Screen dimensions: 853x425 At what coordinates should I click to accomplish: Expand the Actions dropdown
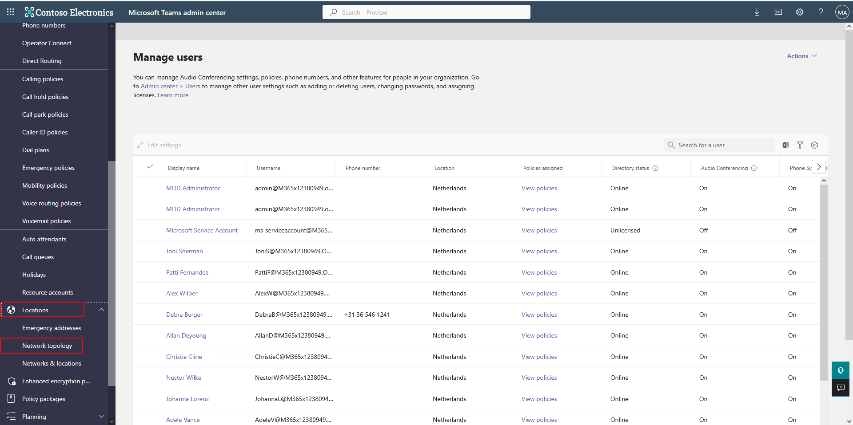[x=802, y=56]
